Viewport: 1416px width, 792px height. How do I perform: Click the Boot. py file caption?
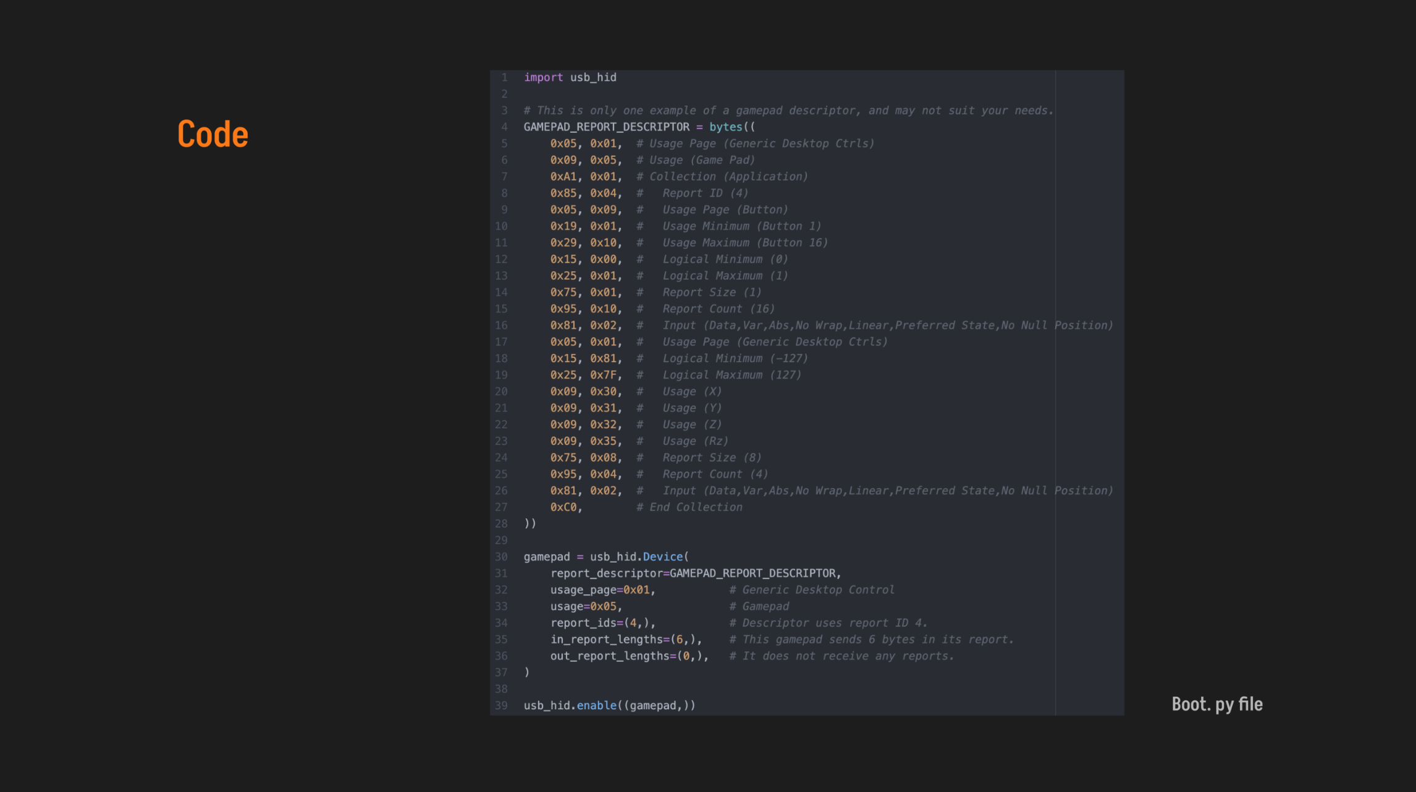coord(1216,704)
